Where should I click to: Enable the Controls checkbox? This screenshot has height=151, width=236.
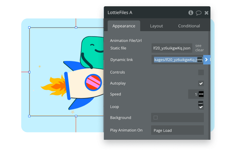[x=201, y=72]
